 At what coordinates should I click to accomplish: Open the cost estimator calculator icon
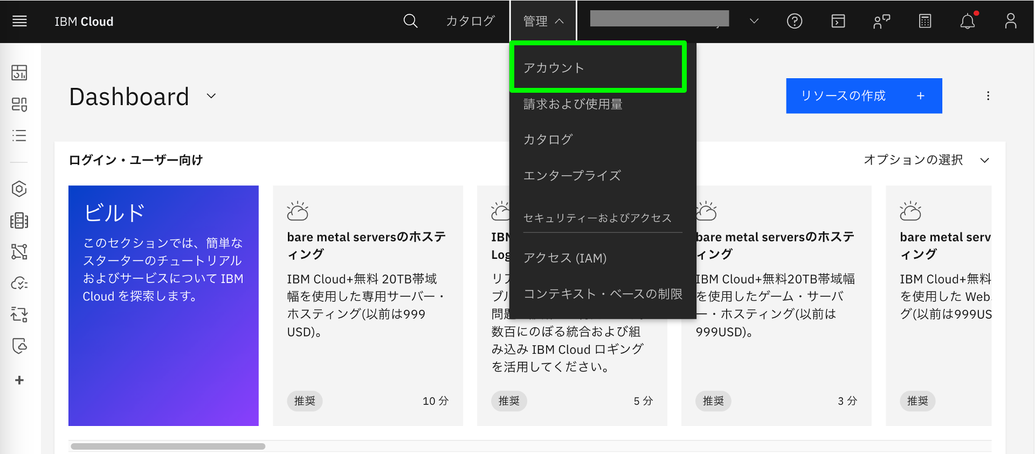925,21
